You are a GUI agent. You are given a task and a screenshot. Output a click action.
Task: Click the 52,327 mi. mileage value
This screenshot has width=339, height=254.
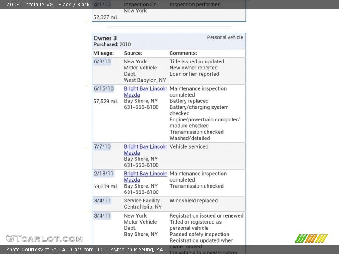(x=106, y=17)
